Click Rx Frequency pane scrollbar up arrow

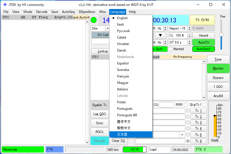[204, 61]
